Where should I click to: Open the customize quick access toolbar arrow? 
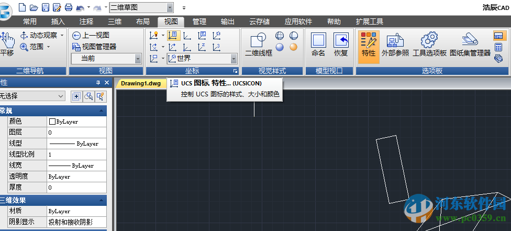[184, 7]
